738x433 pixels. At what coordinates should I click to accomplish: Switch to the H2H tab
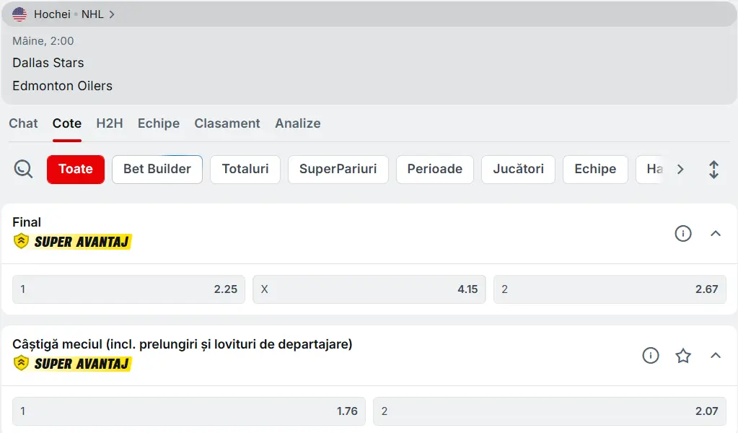pos(110,123)
